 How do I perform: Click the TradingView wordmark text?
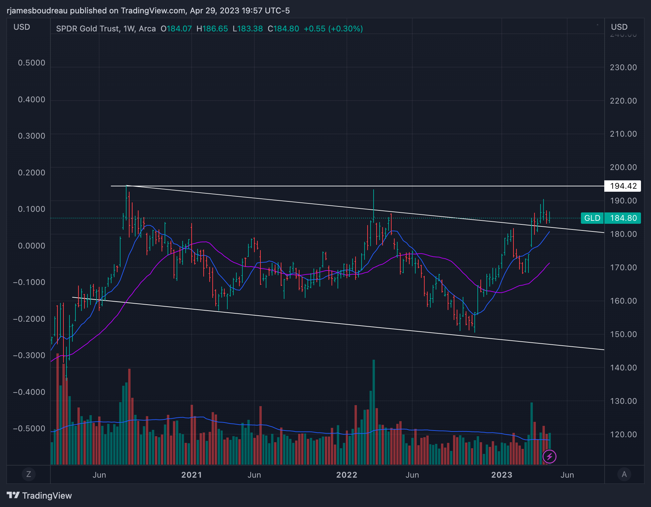coord(47,495)
